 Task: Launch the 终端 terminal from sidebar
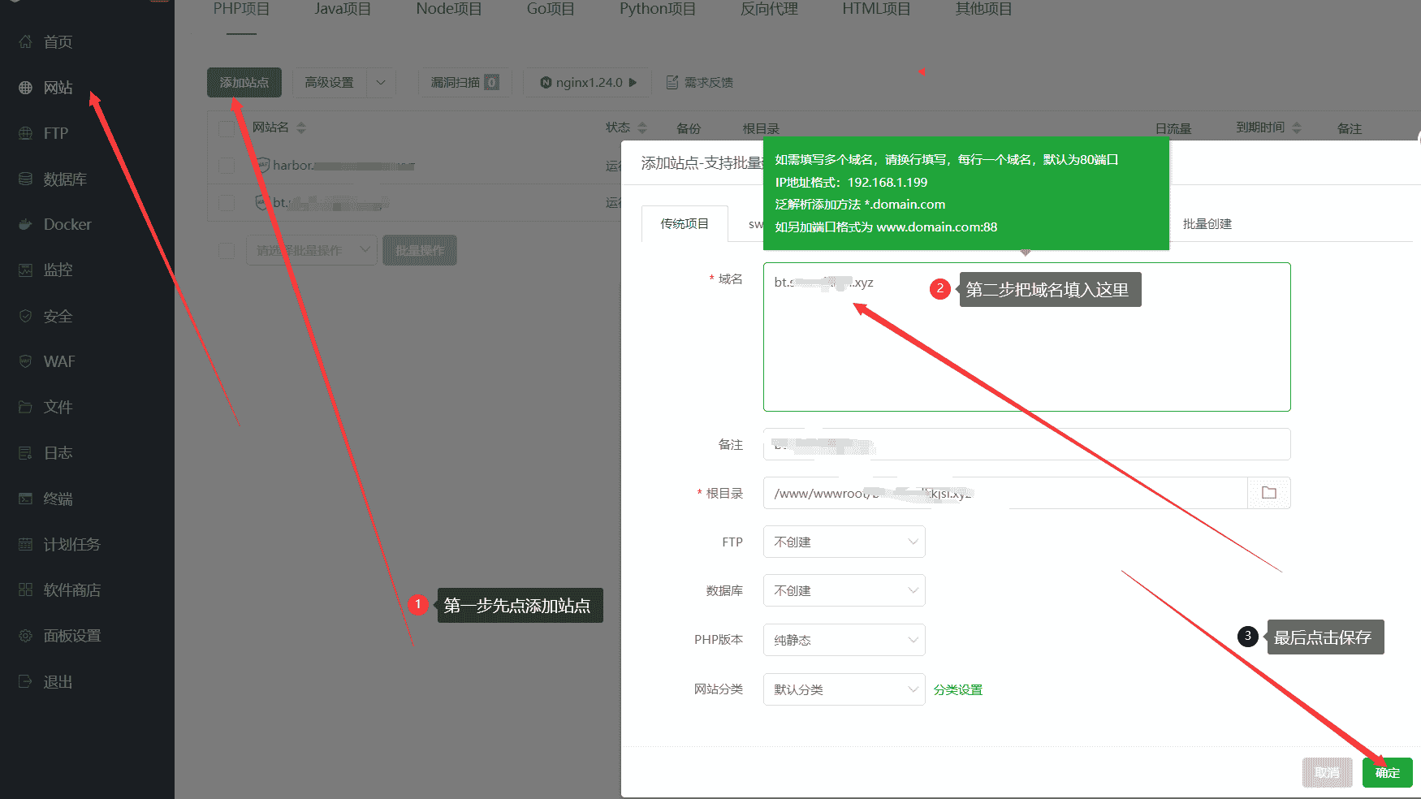tap(57, 498)
